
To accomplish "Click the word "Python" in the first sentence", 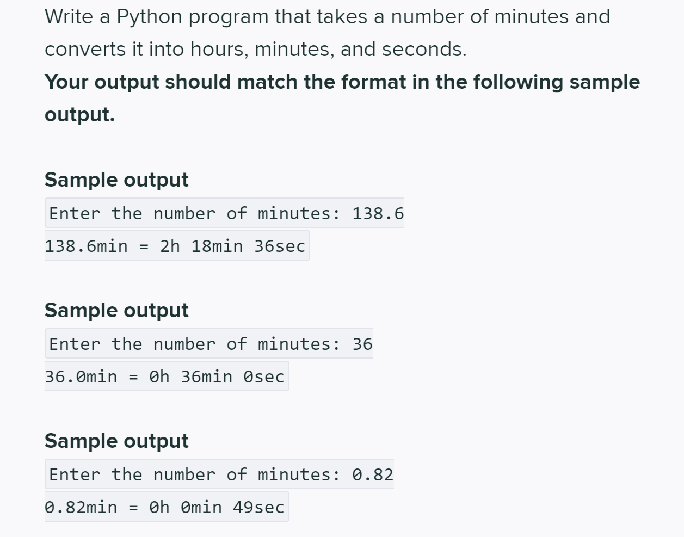I will pos(150,17).
